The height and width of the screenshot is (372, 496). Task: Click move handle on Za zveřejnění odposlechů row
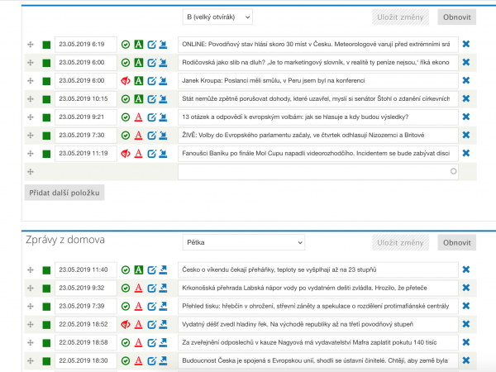[31, 342]
